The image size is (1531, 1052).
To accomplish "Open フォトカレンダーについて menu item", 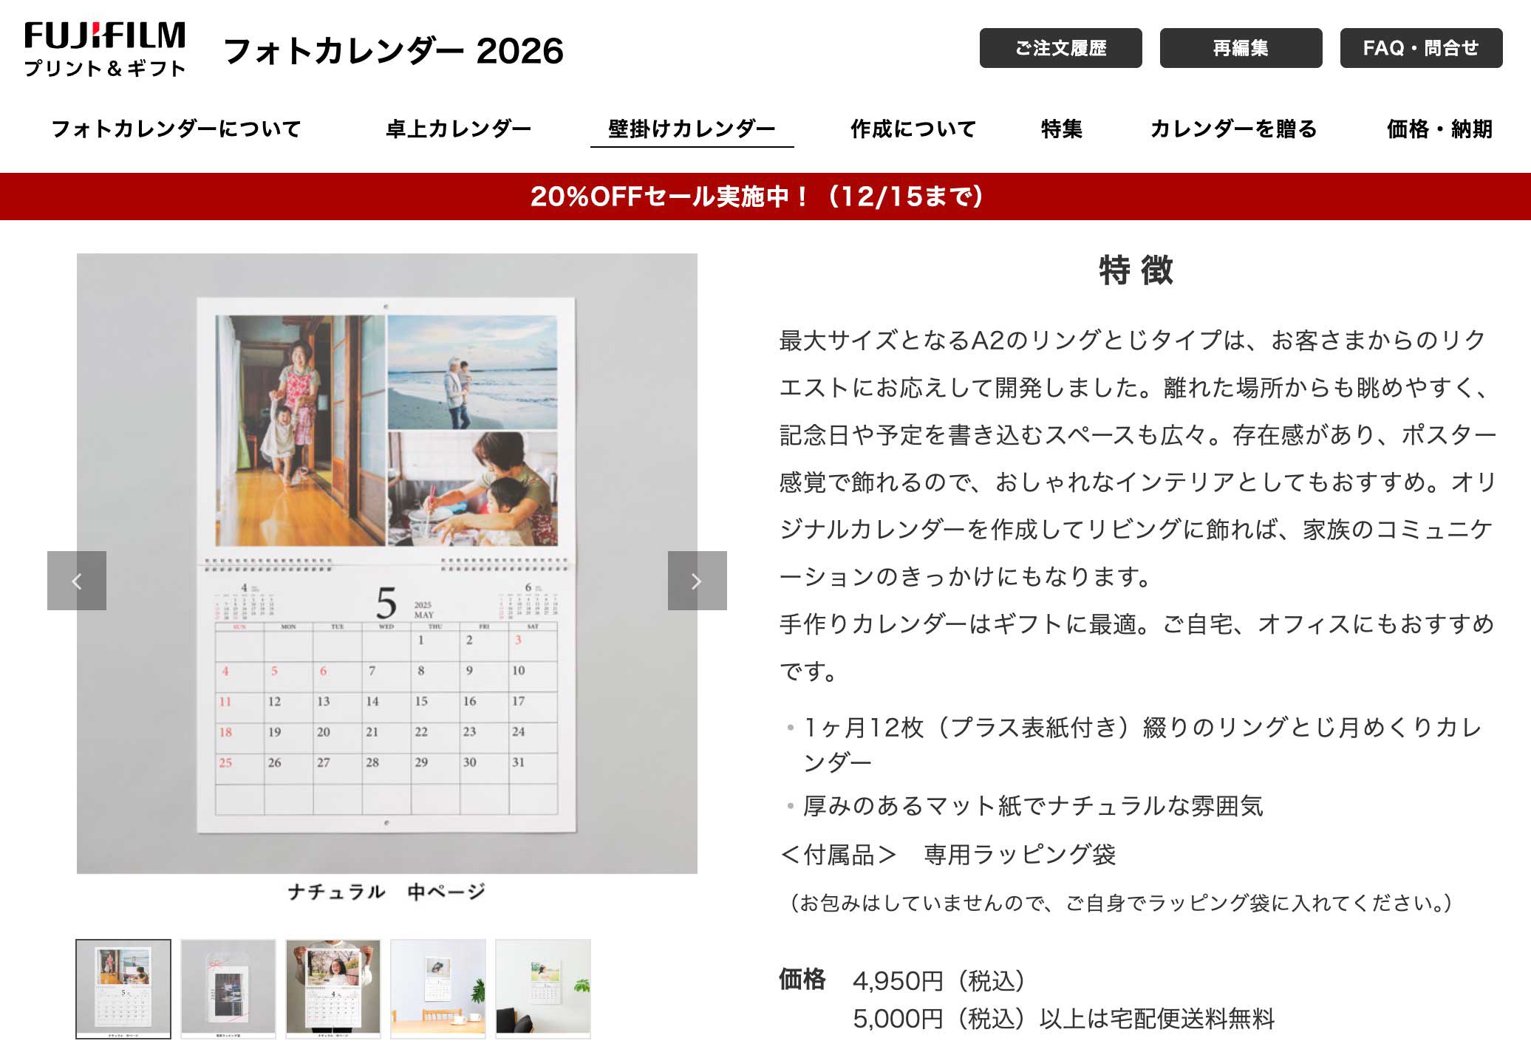I will pos(176,129).
